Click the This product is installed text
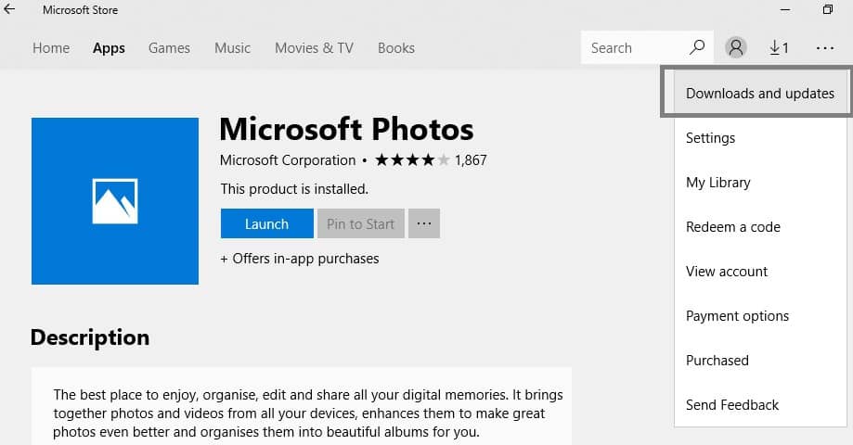This screenshot has height=445, width=853. click(294, 189)
